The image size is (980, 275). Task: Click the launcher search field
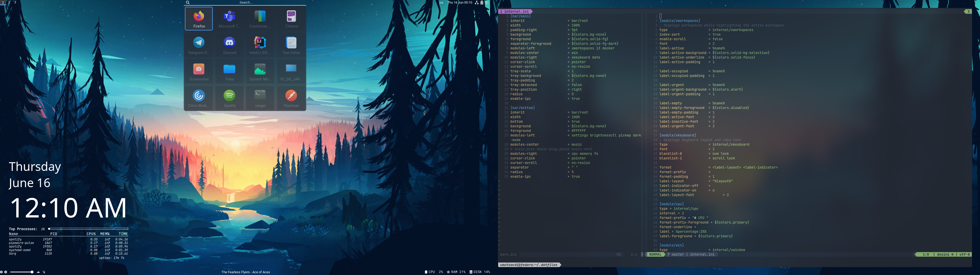(x=246, y=3)
